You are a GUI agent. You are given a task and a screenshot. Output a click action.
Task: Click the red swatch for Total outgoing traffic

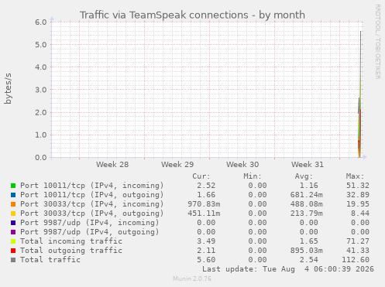(13, 251)
